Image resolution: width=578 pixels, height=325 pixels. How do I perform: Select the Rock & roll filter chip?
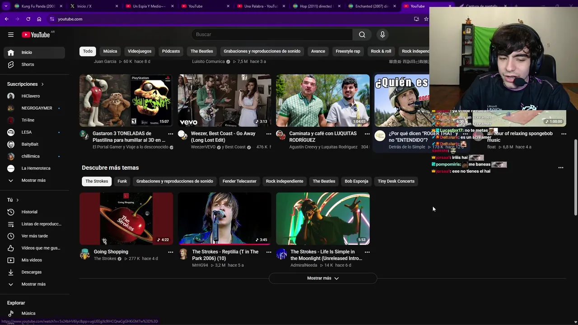click(381, 51)
